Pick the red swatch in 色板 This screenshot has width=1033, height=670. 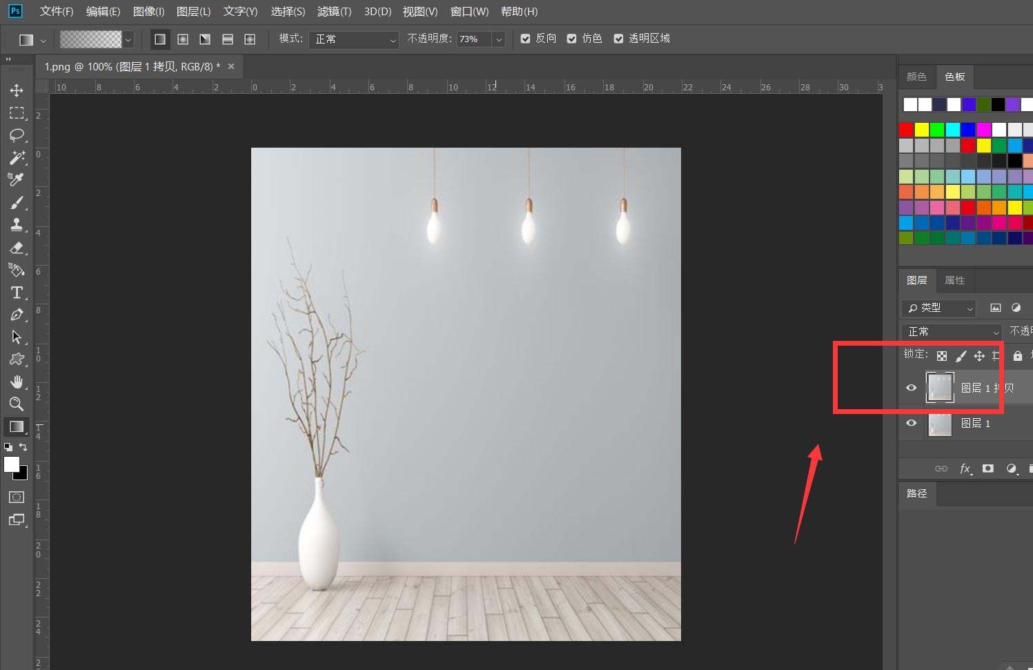pos(906,130)
